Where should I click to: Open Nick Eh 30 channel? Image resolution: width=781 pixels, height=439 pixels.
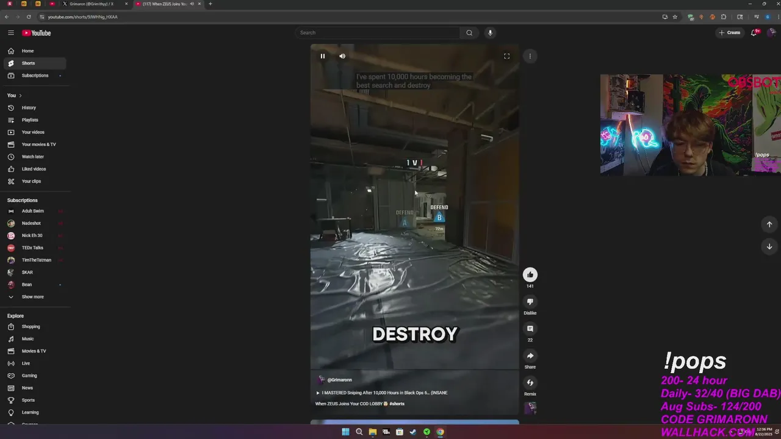[x=35, y=235]
